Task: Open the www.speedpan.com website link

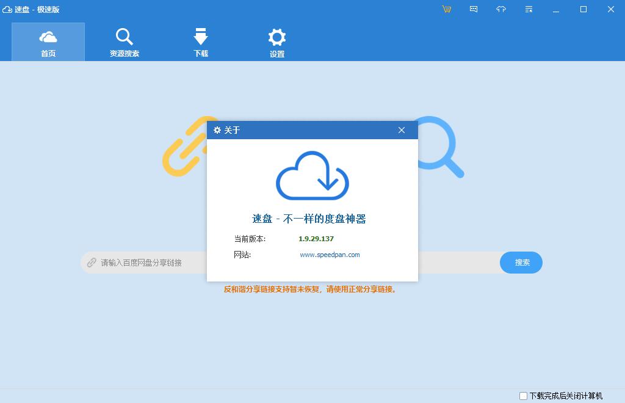Action: point(330,255)
